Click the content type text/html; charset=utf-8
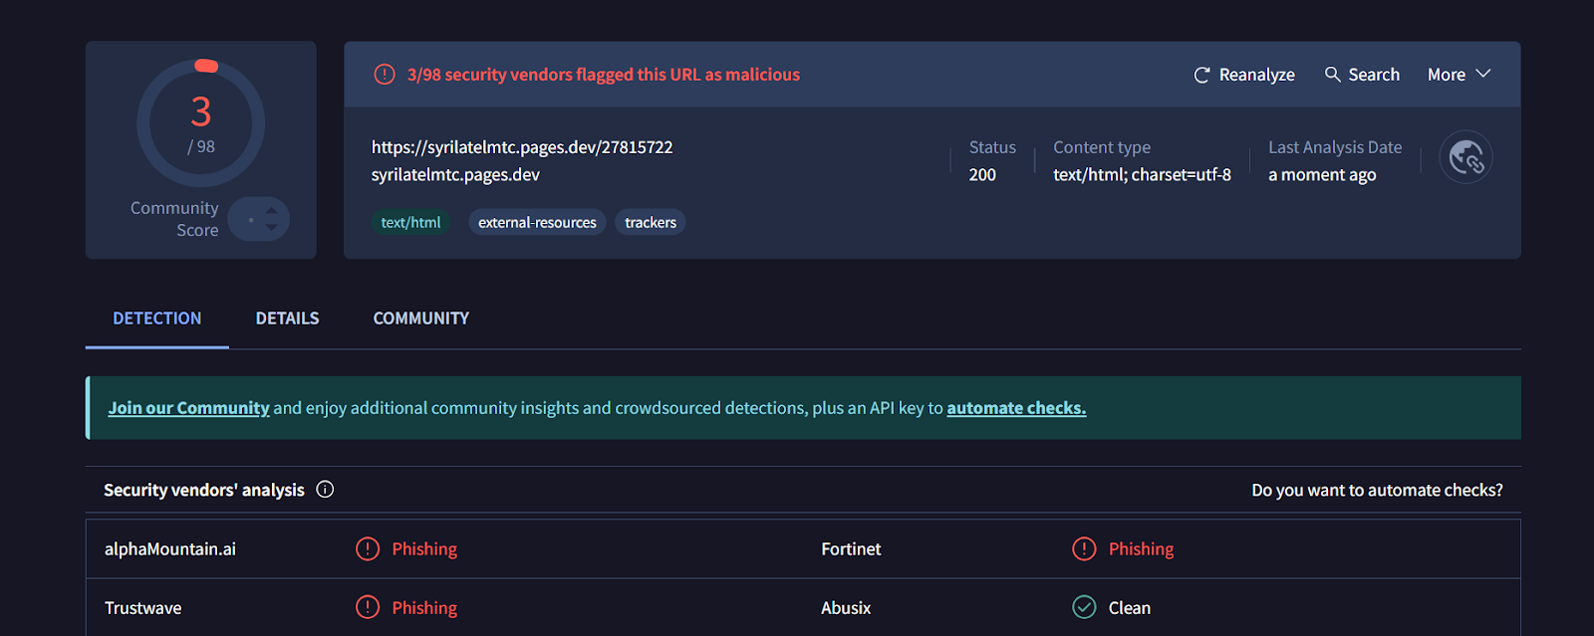The width and height of the screenshot is (1594, 636). (1142, 175)
